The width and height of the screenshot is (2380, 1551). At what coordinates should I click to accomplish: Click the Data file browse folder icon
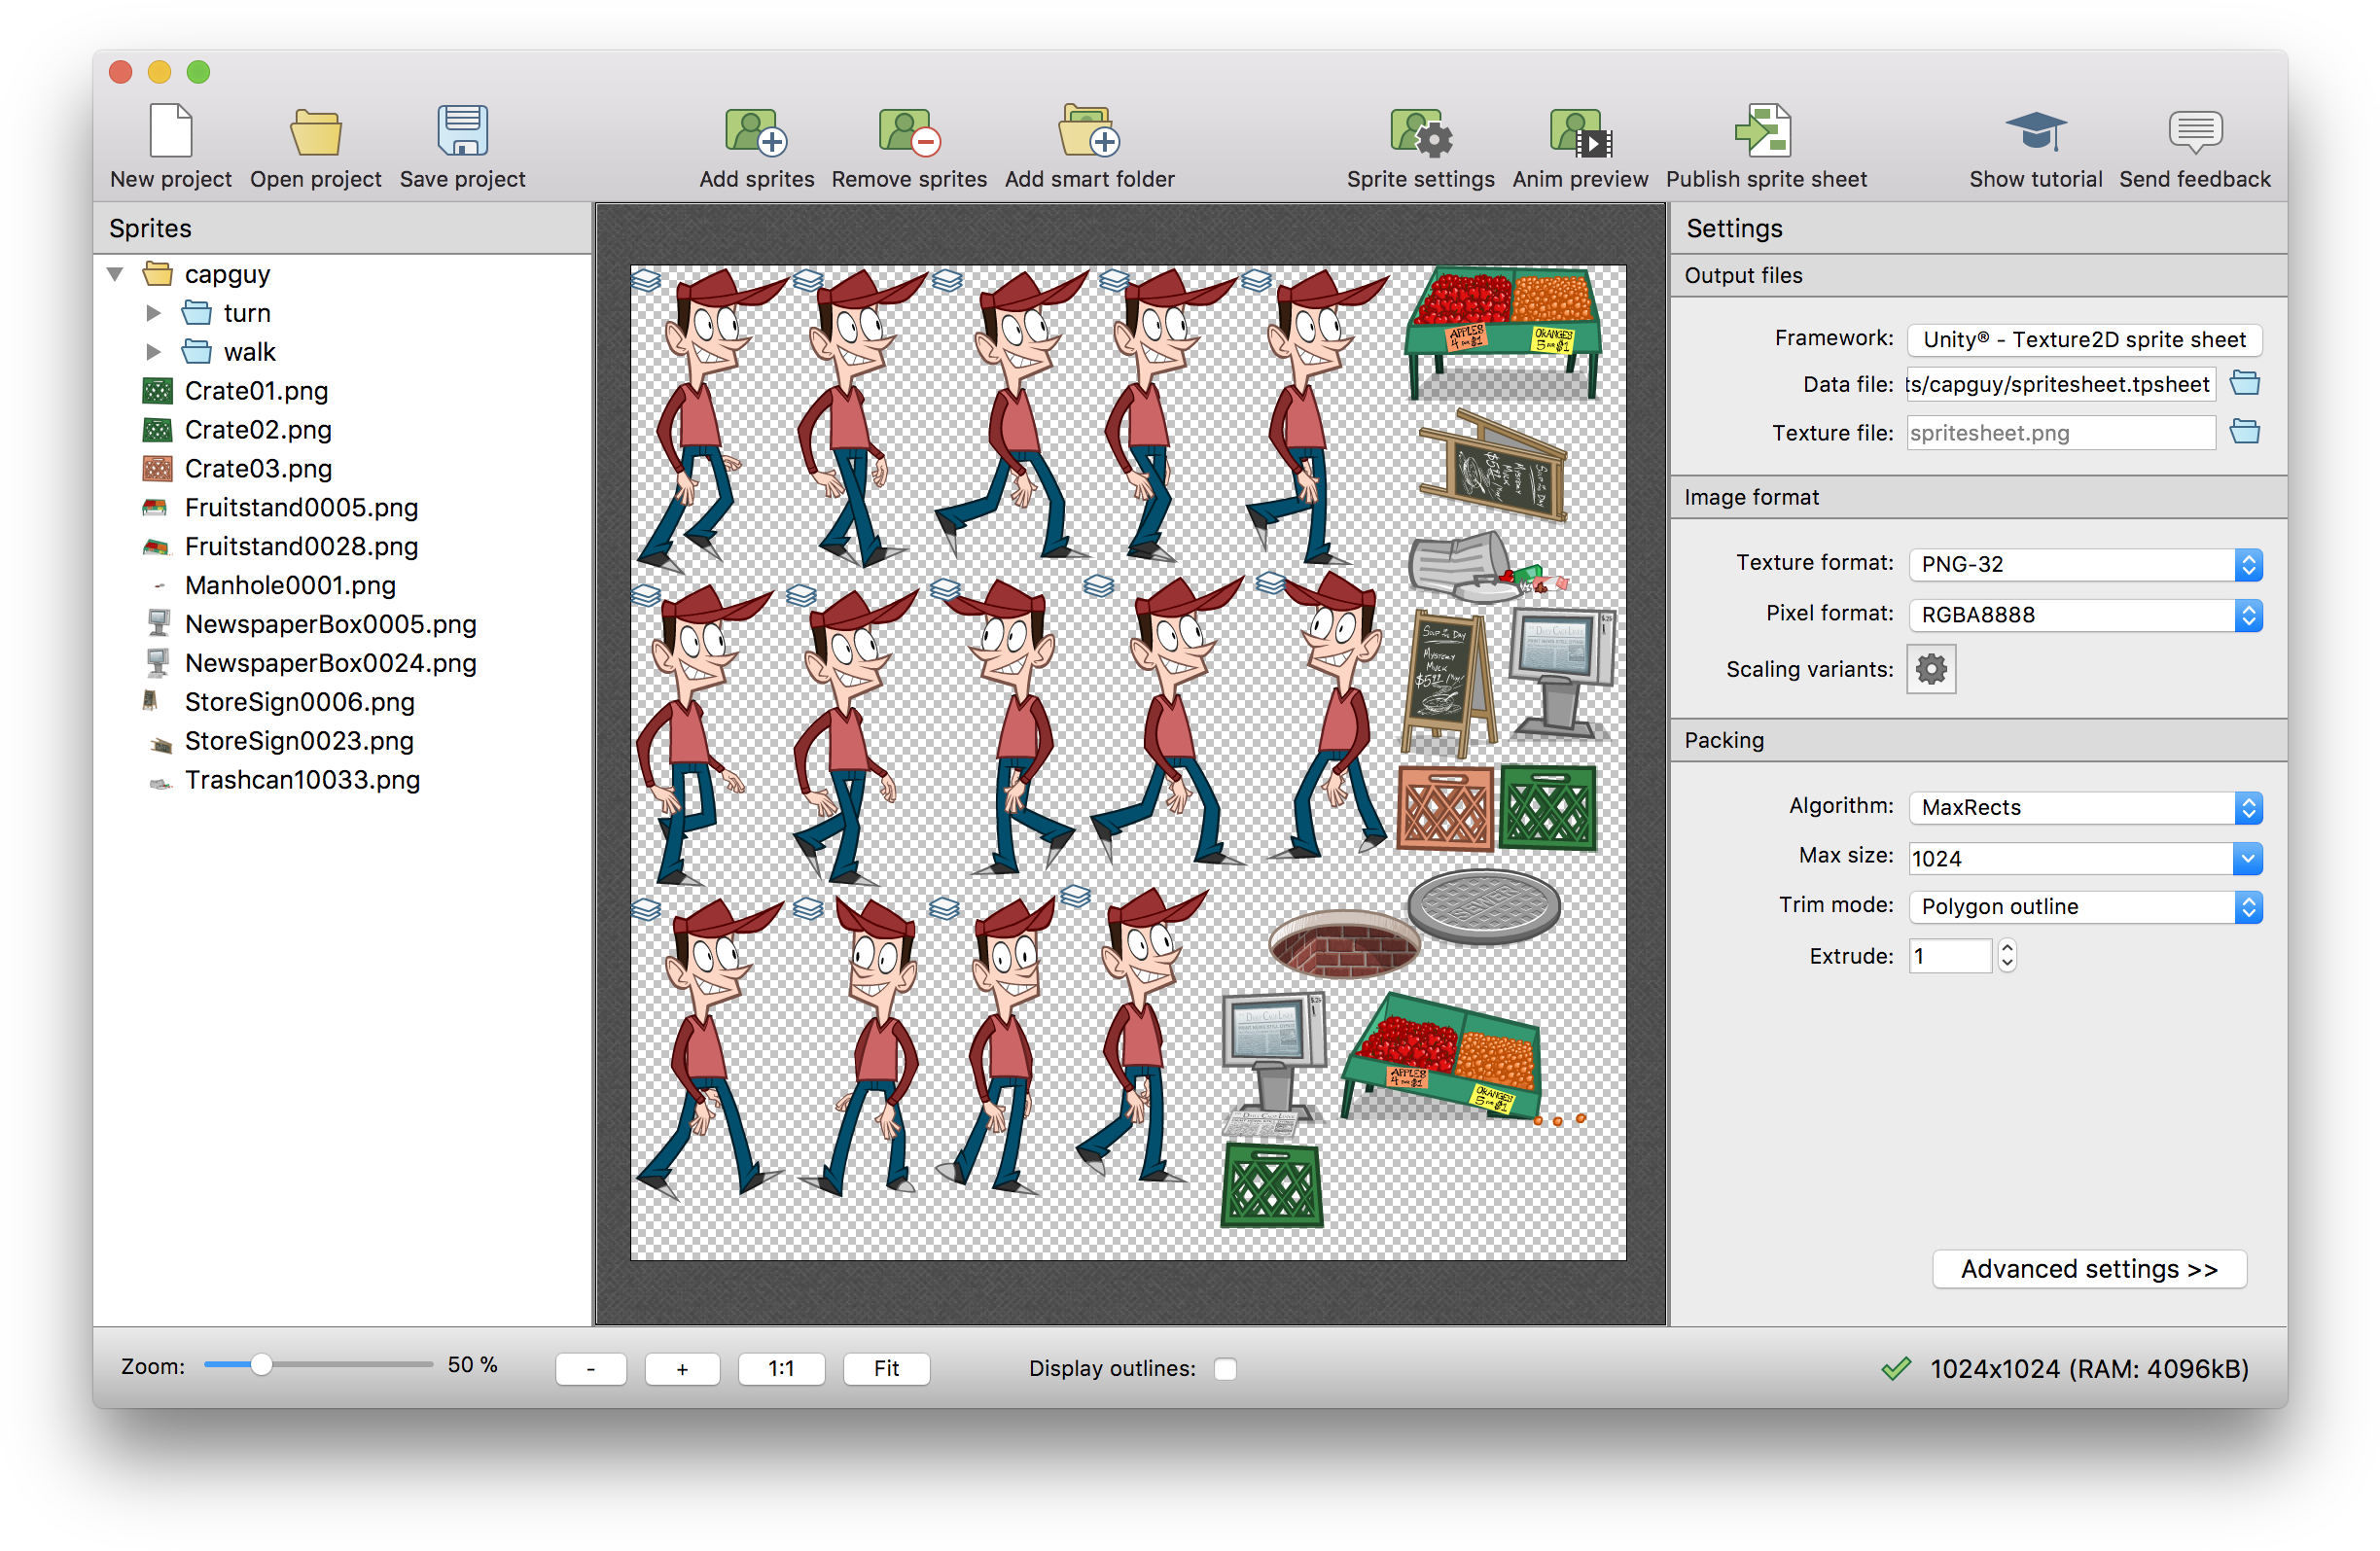point(2244,384)
